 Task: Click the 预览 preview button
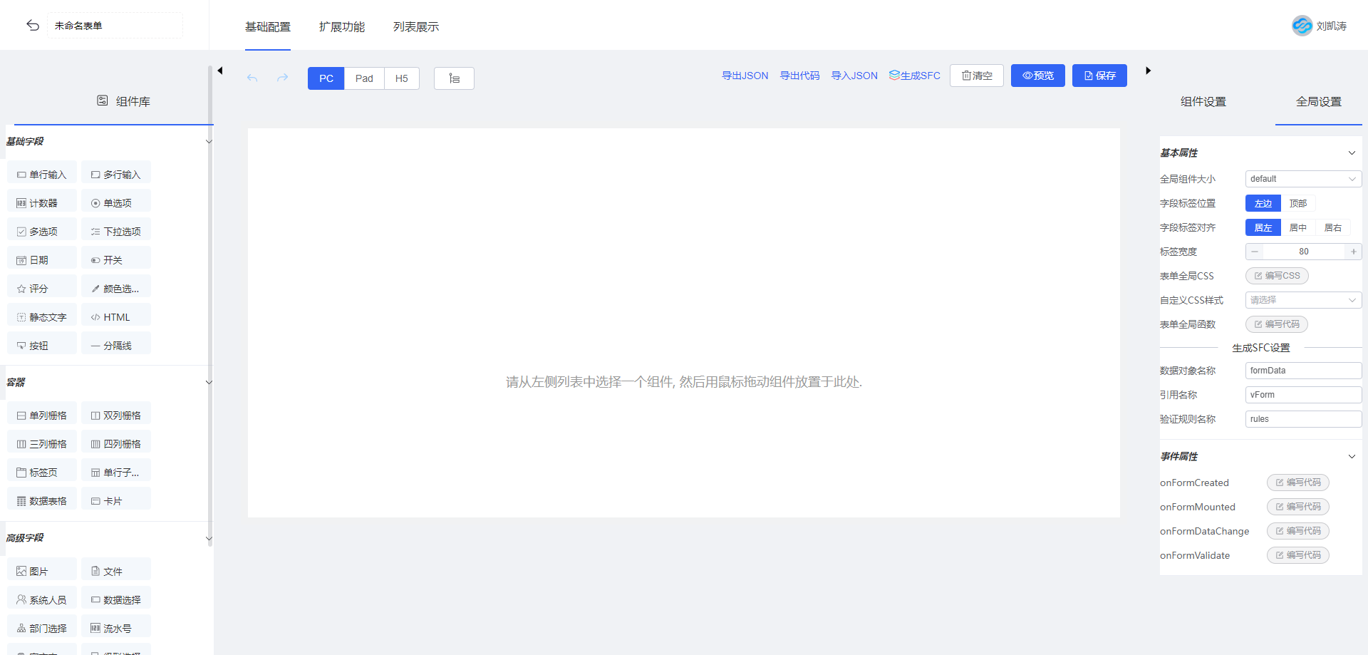[x=1037, y=76]
